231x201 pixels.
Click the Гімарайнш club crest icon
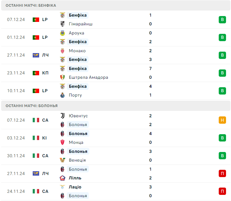pyautogui.click(x=62, y=24)
